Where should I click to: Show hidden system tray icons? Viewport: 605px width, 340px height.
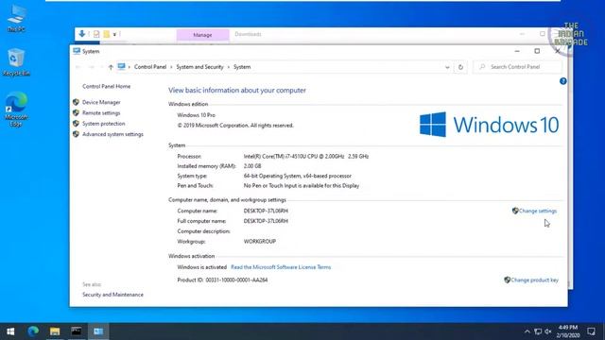pos(527,331)
